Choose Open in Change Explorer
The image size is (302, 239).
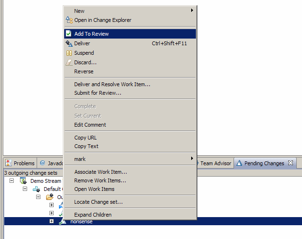(130, 20)
